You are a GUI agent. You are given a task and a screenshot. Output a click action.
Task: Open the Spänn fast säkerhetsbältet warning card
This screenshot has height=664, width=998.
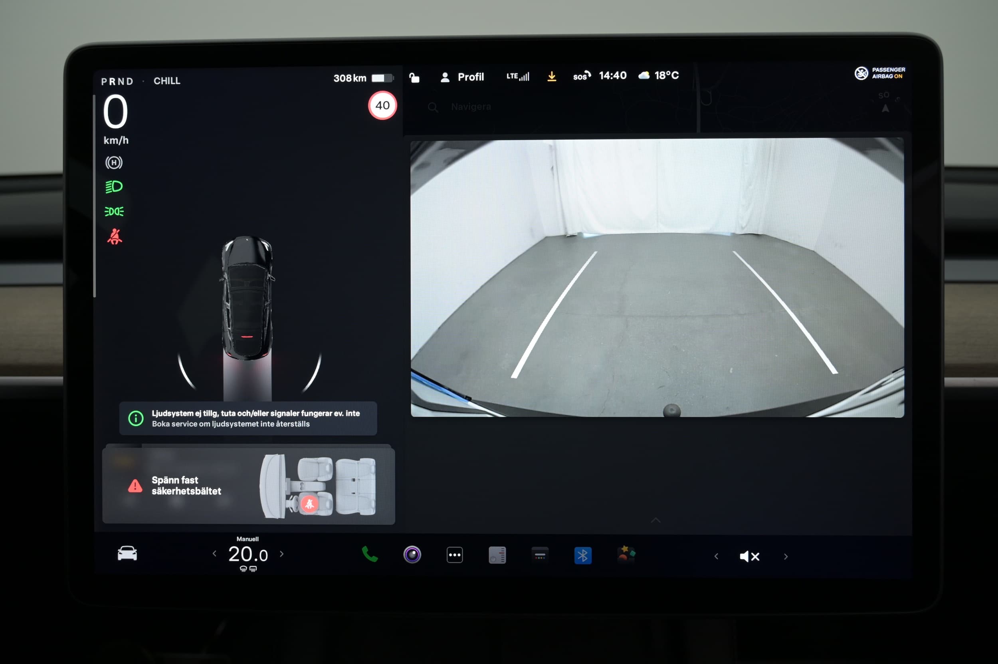click(x=249, y=486)
